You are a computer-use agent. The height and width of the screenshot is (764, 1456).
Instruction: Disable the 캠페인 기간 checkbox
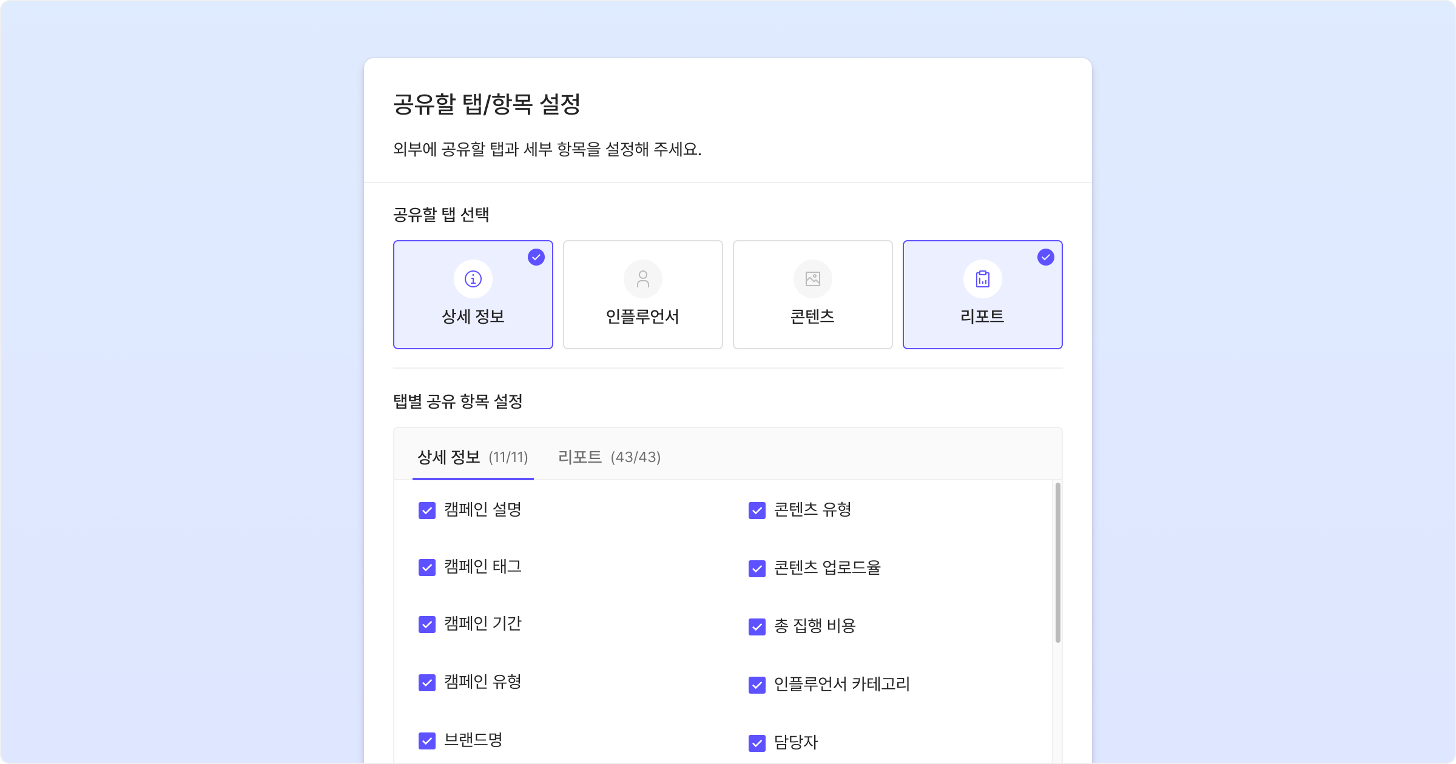pos(427,625)
